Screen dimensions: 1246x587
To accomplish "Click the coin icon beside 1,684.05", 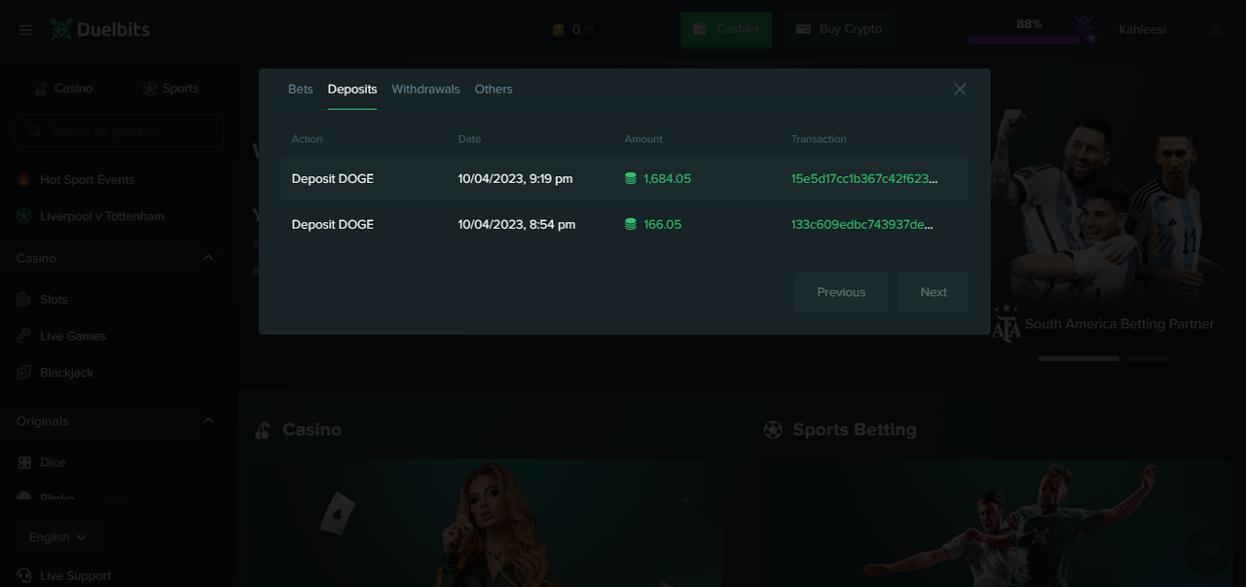I will [631, 179].
